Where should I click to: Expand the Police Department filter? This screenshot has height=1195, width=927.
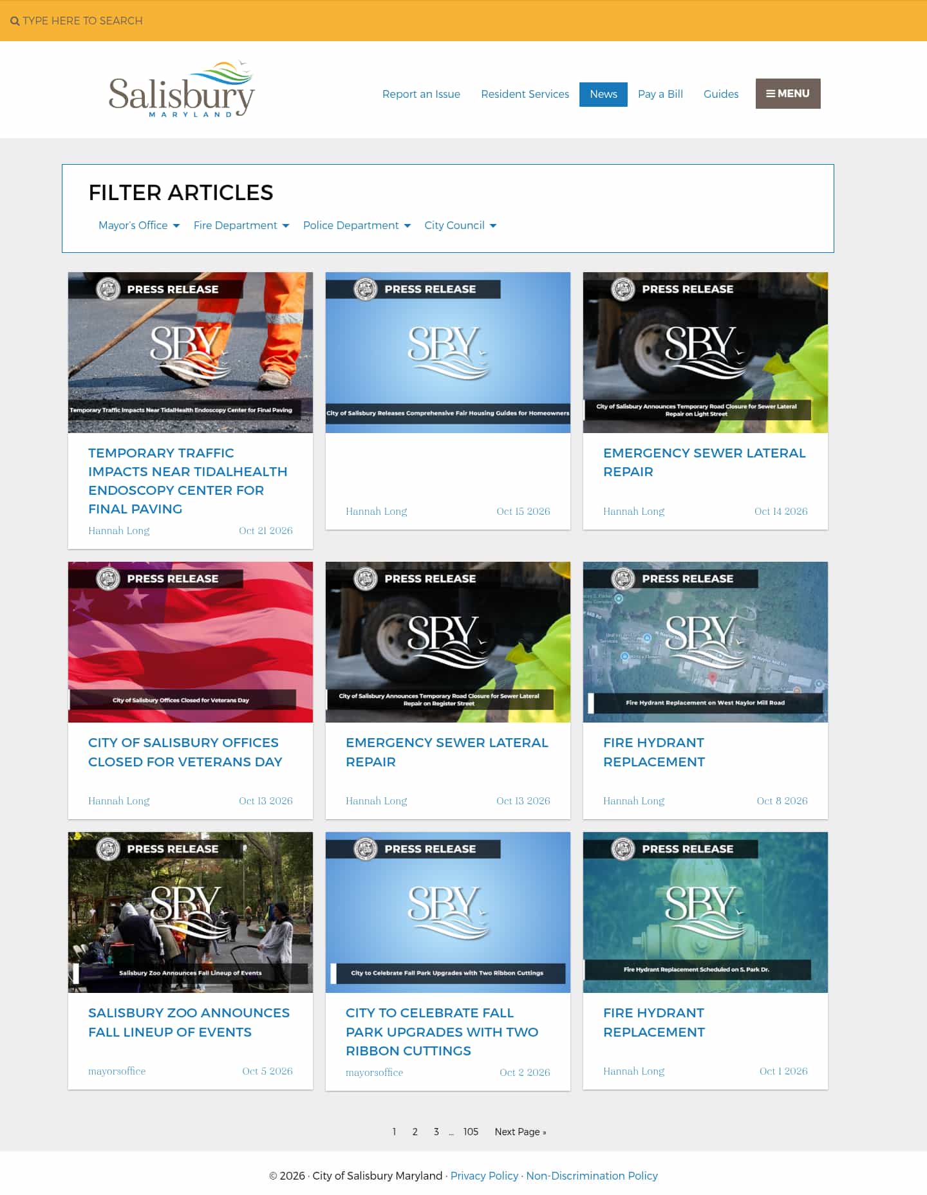(x=357, y=225)
